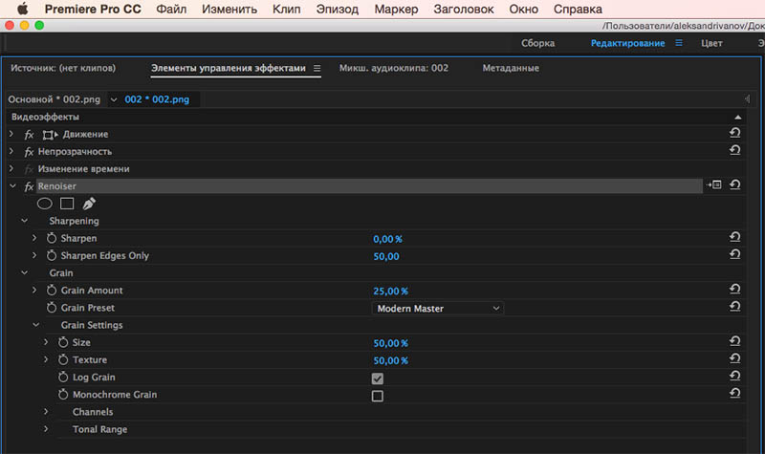Screen dimensions: 765x454
Task: Select the Элементы управления эффектами tab
Action: coord(229,68)
